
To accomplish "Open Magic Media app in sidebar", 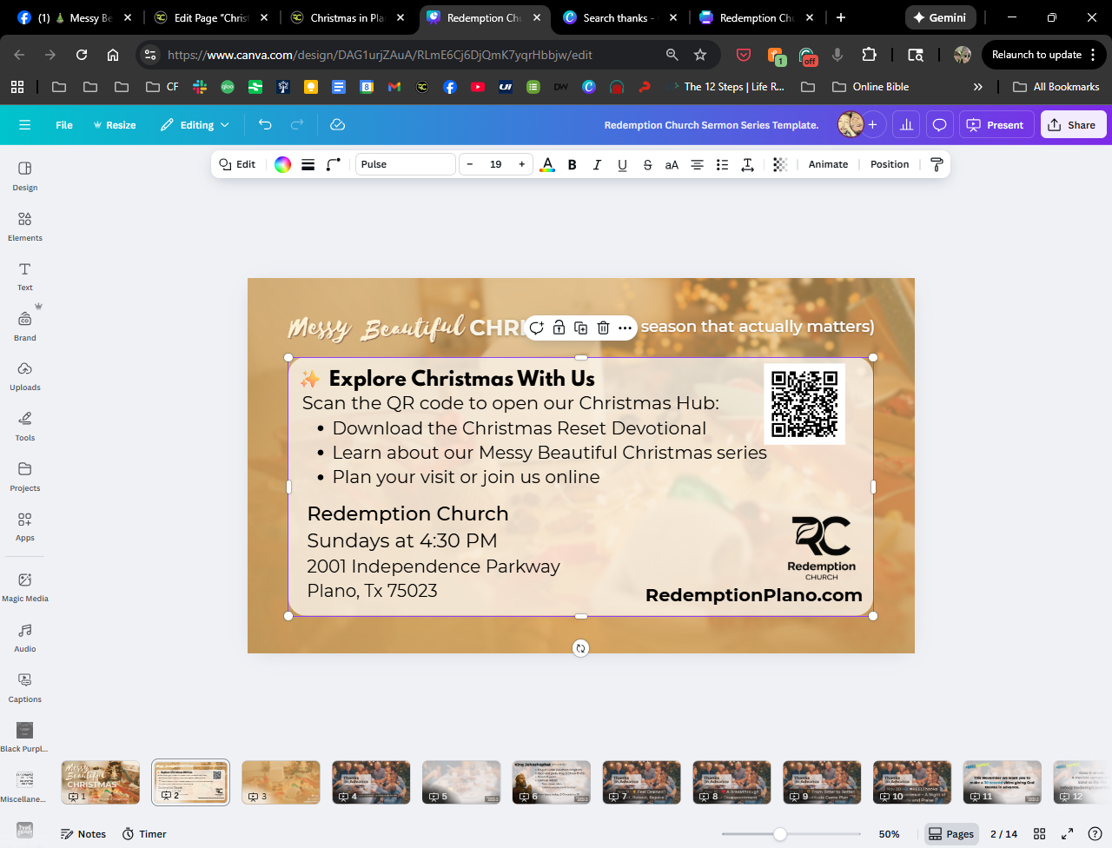I will (x=24, y=586).
